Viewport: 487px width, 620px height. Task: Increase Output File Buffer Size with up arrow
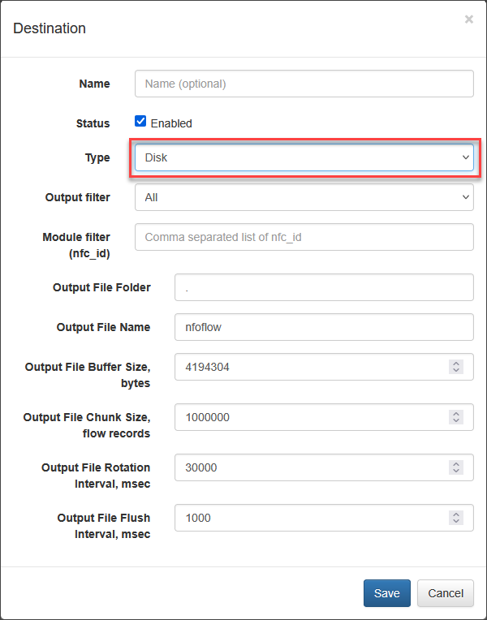pos(455,364)
